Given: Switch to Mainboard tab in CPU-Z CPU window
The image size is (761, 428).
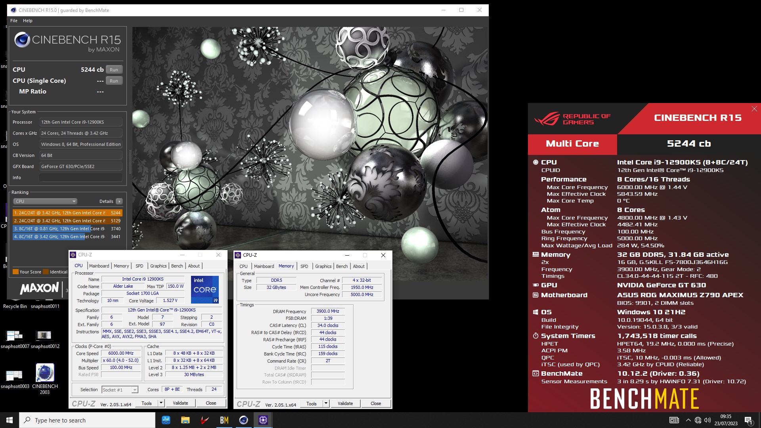Looking at the screenshot, I should pyautogui.click(x=99, y=266).
